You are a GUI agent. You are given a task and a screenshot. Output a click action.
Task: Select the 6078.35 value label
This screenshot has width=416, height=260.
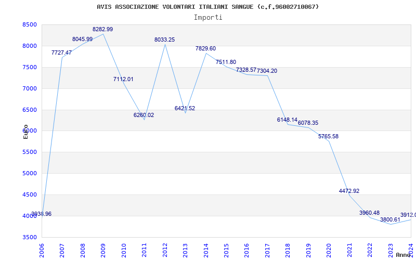(x=308, y=123)
